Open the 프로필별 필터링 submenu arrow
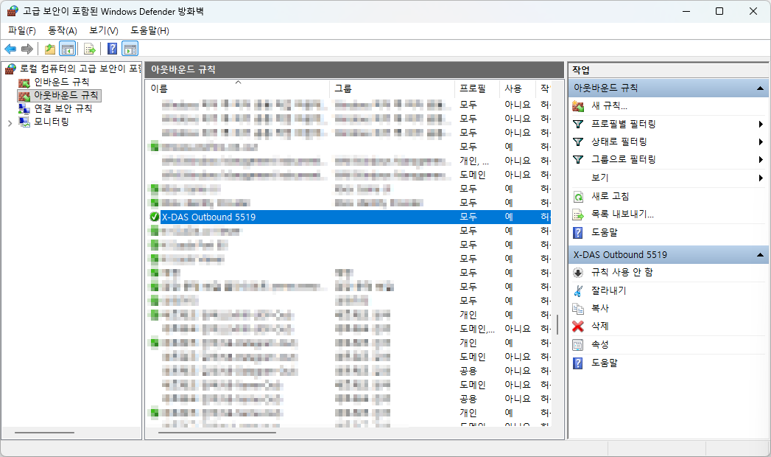Image resolution: width=771 pixels, height=457 pixels. pos(760,125)
